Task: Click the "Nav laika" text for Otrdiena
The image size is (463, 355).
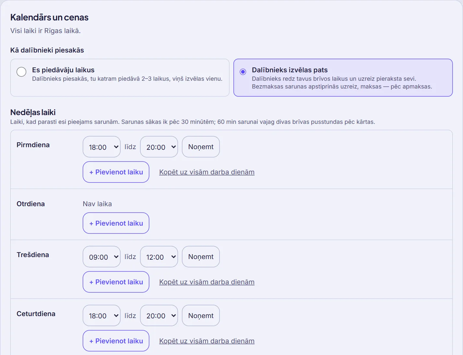Action: pyautogui.click(x=97, y=204)
